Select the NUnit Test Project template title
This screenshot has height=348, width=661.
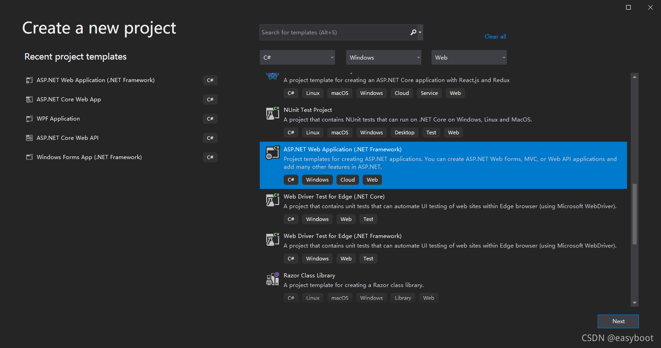pyautogui.click(x=308, y=110)
